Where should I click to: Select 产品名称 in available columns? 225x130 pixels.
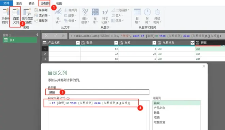click(x=177, y=108)
